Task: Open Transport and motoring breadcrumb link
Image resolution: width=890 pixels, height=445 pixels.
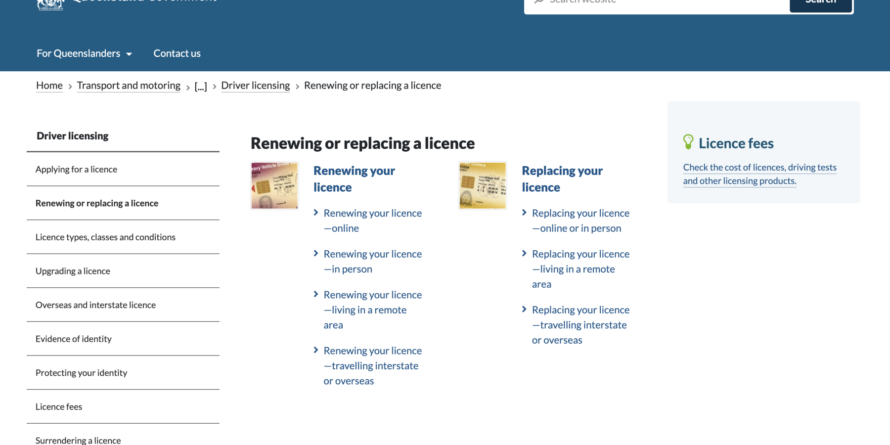Action: (x=129, y=86)
